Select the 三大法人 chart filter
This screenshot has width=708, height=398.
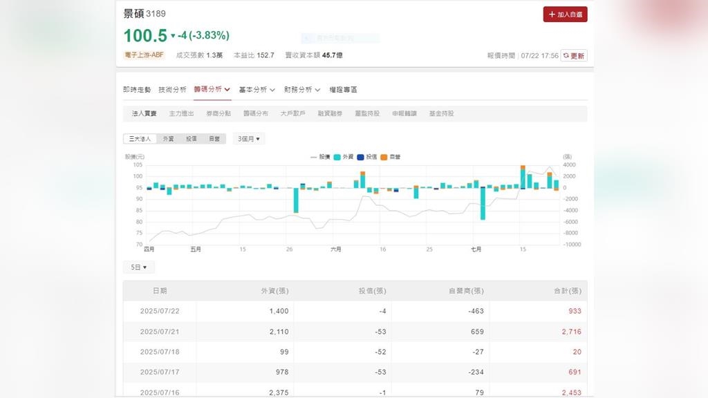tap(140, 139)
